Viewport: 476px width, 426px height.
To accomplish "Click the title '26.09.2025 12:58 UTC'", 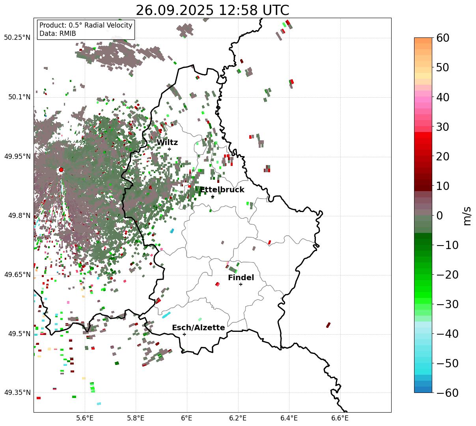I will click(212, 10).
